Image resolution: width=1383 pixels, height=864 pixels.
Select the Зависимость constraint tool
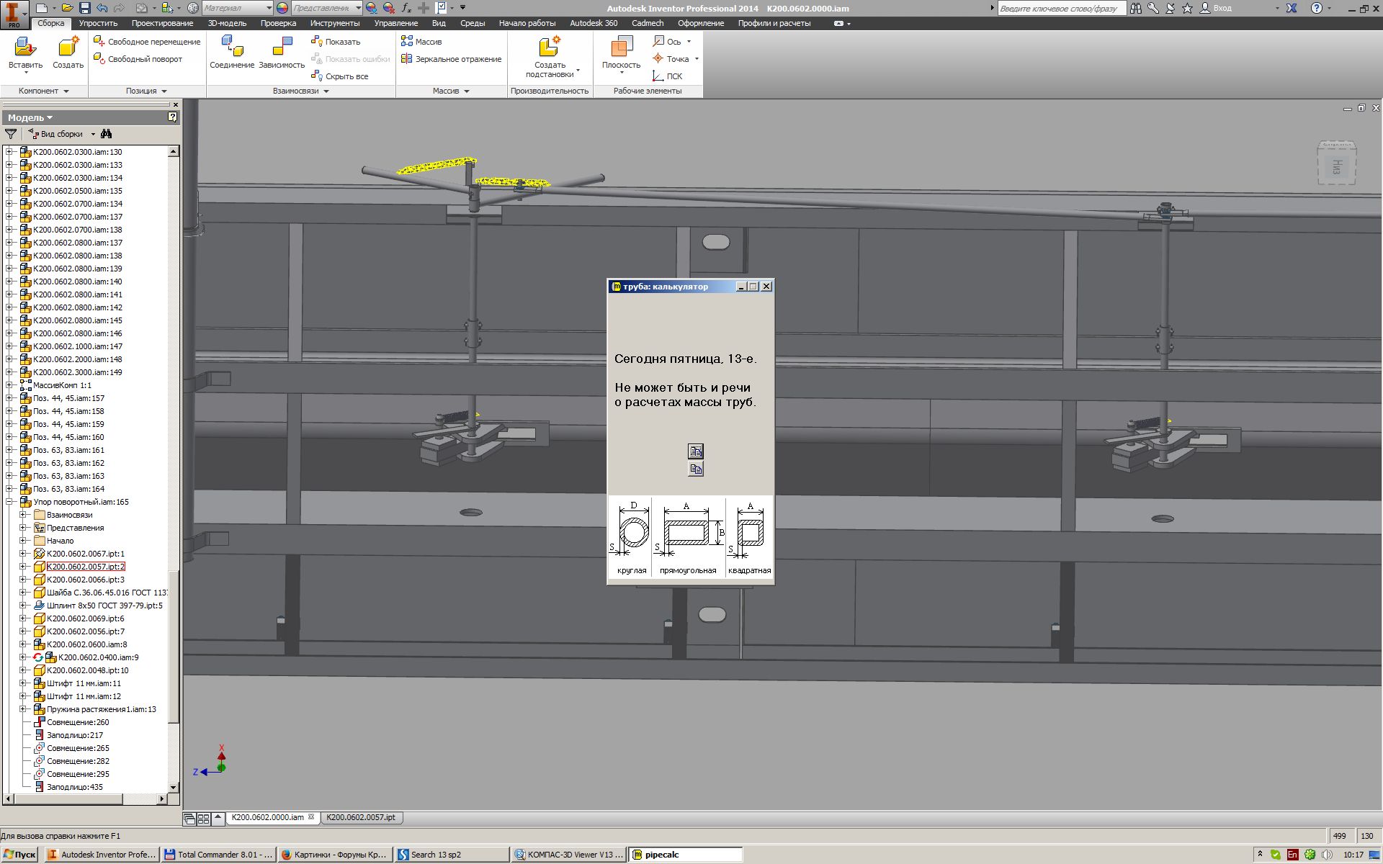281,48
